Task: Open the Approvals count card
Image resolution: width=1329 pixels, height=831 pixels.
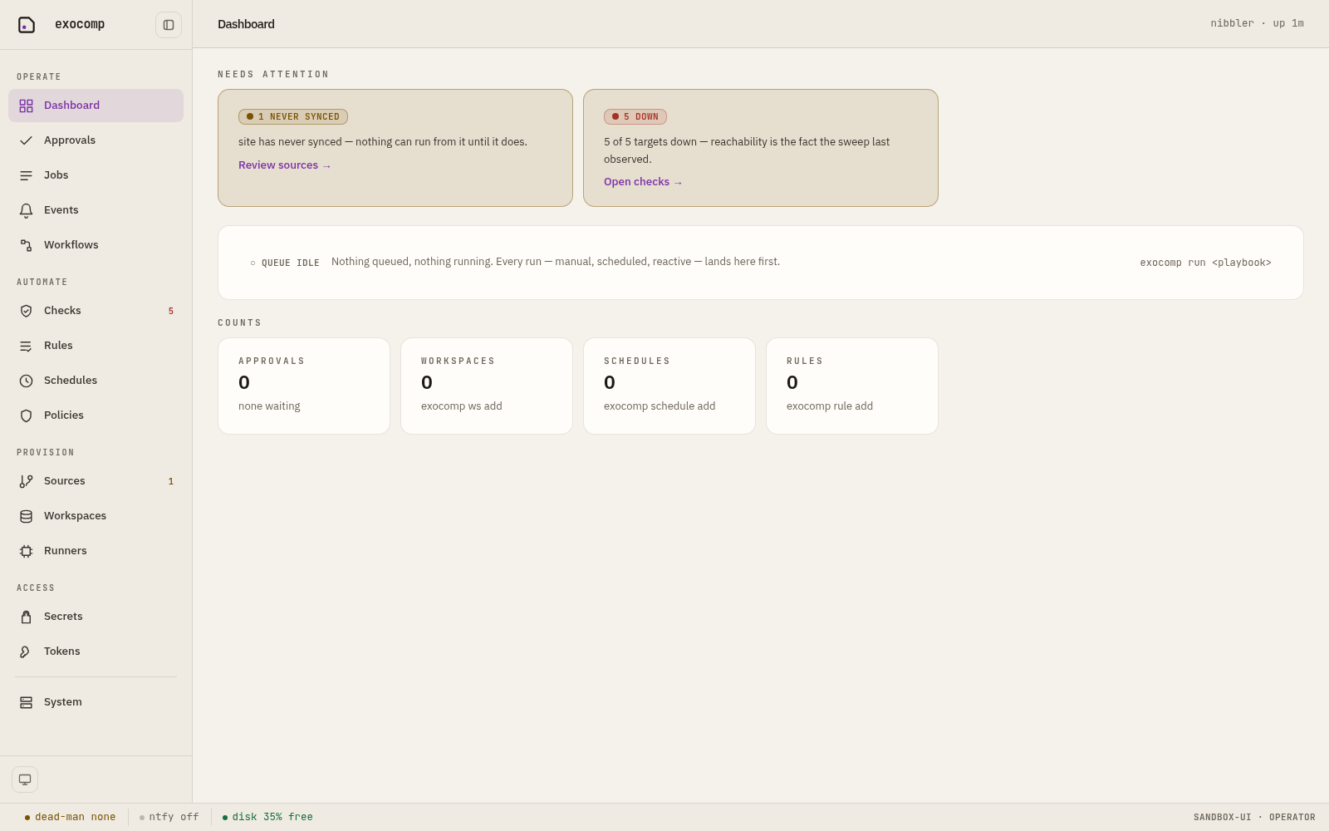Action: point(304,386)
